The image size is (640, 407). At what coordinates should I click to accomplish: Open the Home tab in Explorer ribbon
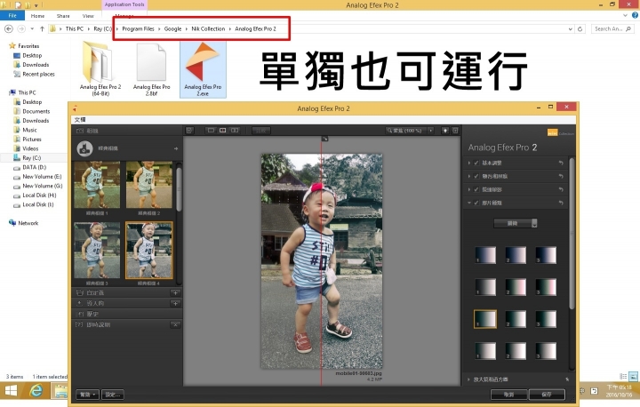click(x=37, y=16)
